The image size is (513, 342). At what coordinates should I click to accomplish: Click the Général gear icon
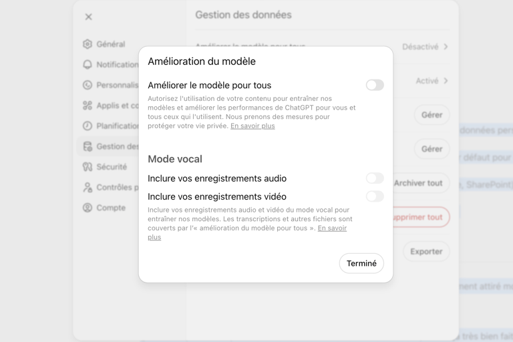pos(88,44)
